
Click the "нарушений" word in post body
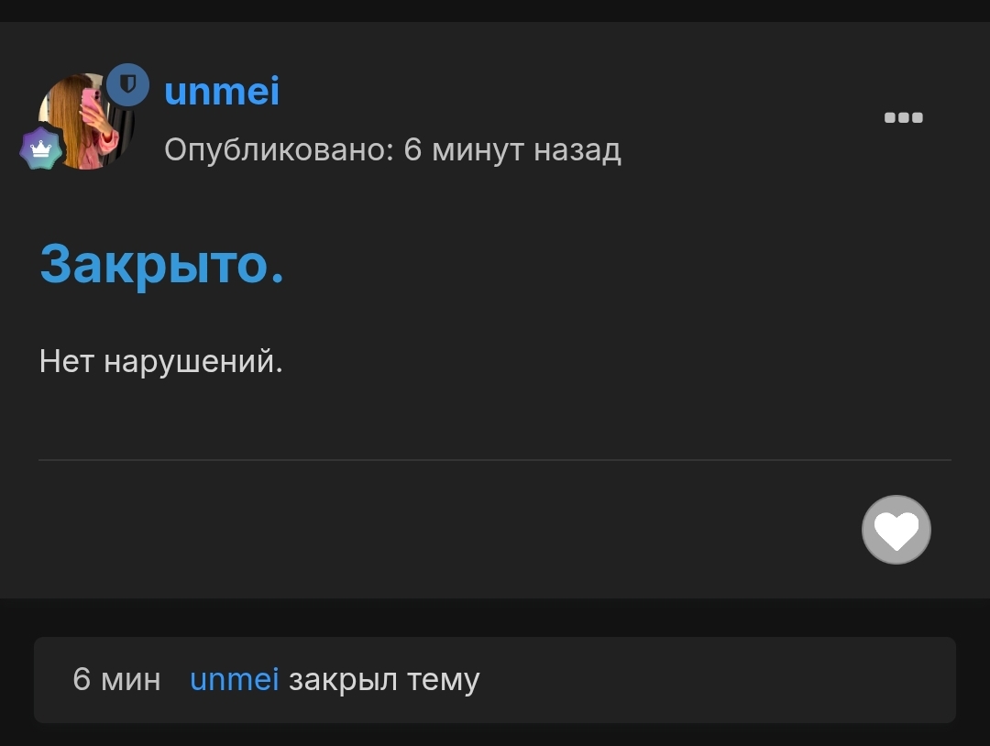pos(193,362)
